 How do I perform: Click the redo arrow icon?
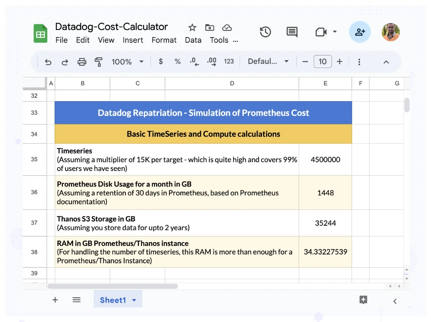65,62
